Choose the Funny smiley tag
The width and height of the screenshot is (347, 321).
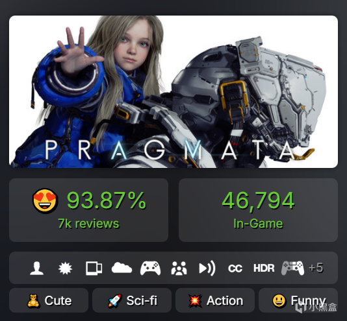pyautogui.click(x=298, y=300)
